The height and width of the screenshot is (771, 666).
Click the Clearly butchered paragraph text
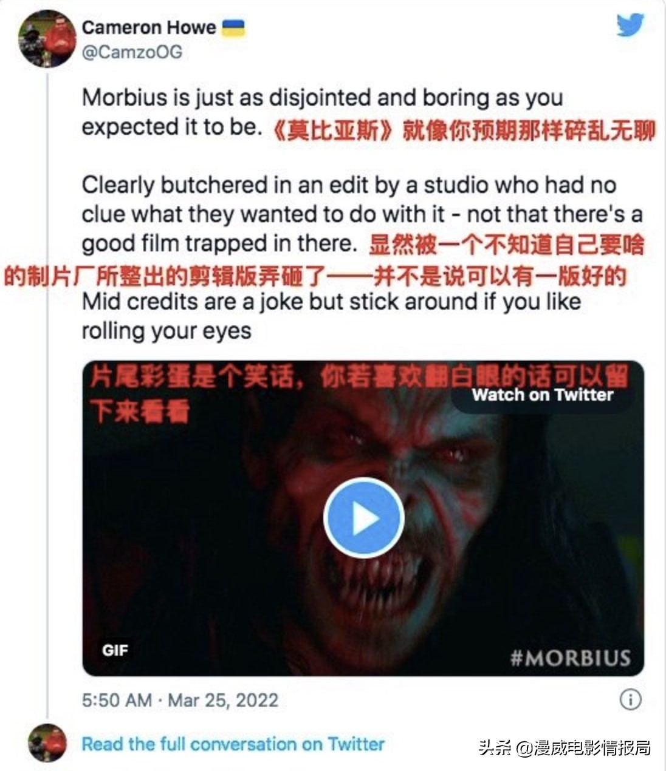[362, 214]
